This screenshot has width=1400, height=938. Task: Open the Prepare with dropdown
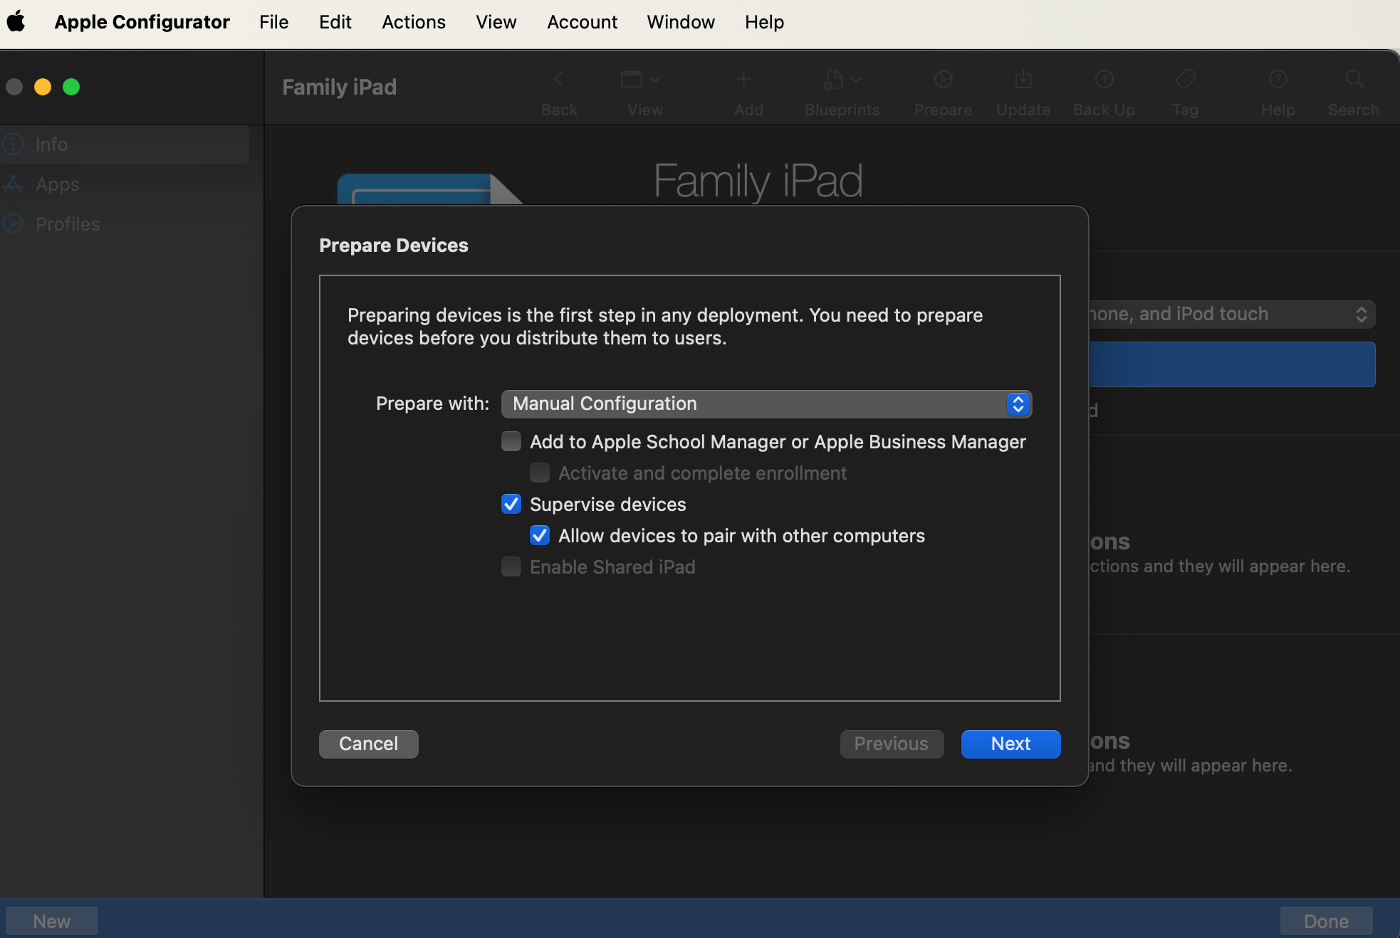[766, 404]
